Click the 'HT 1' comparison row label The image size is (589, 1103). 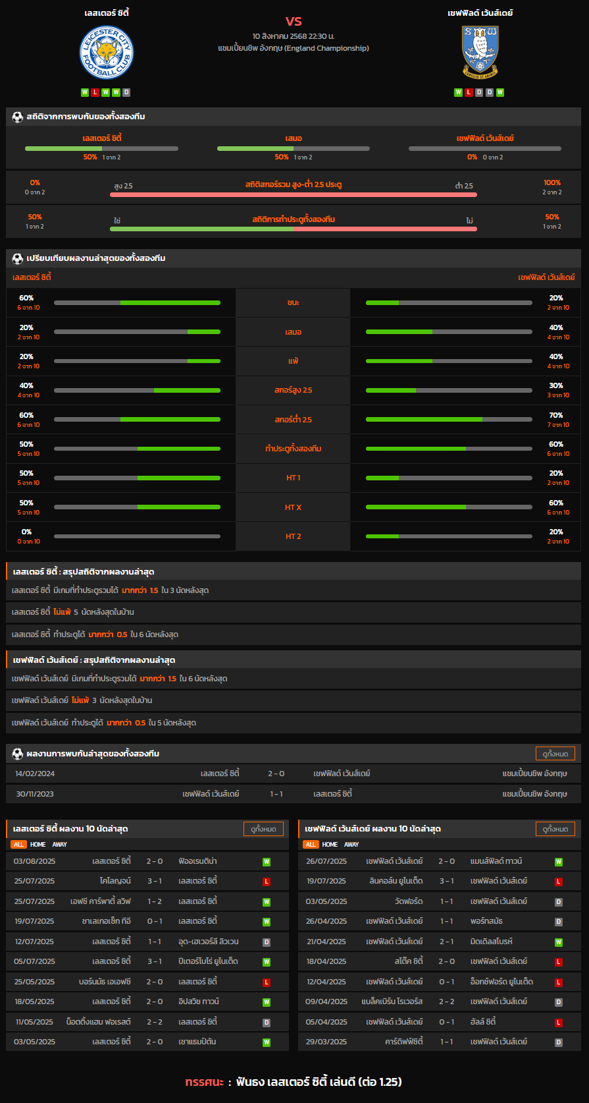(x=294, y=478)
